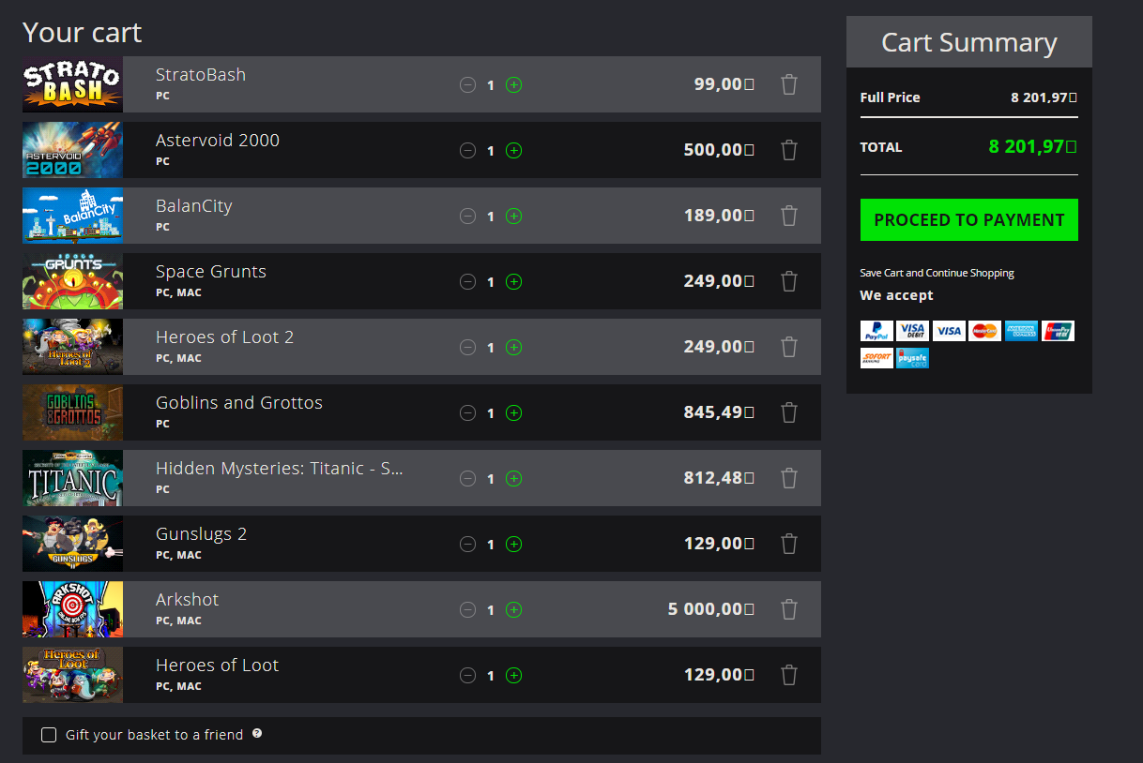Viewport: 1143px width, 763px height.
Task: Increase Heroes of Loot 2 quantity
Action: (513, 348)
